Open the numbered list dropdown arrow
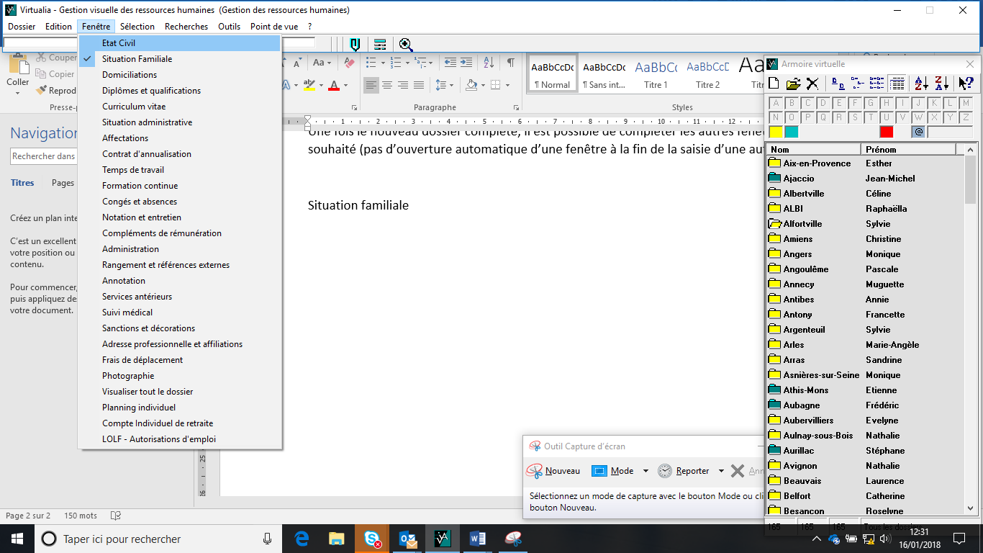The width and height of the screenshot is (983, 553). (x=407, y=63)
